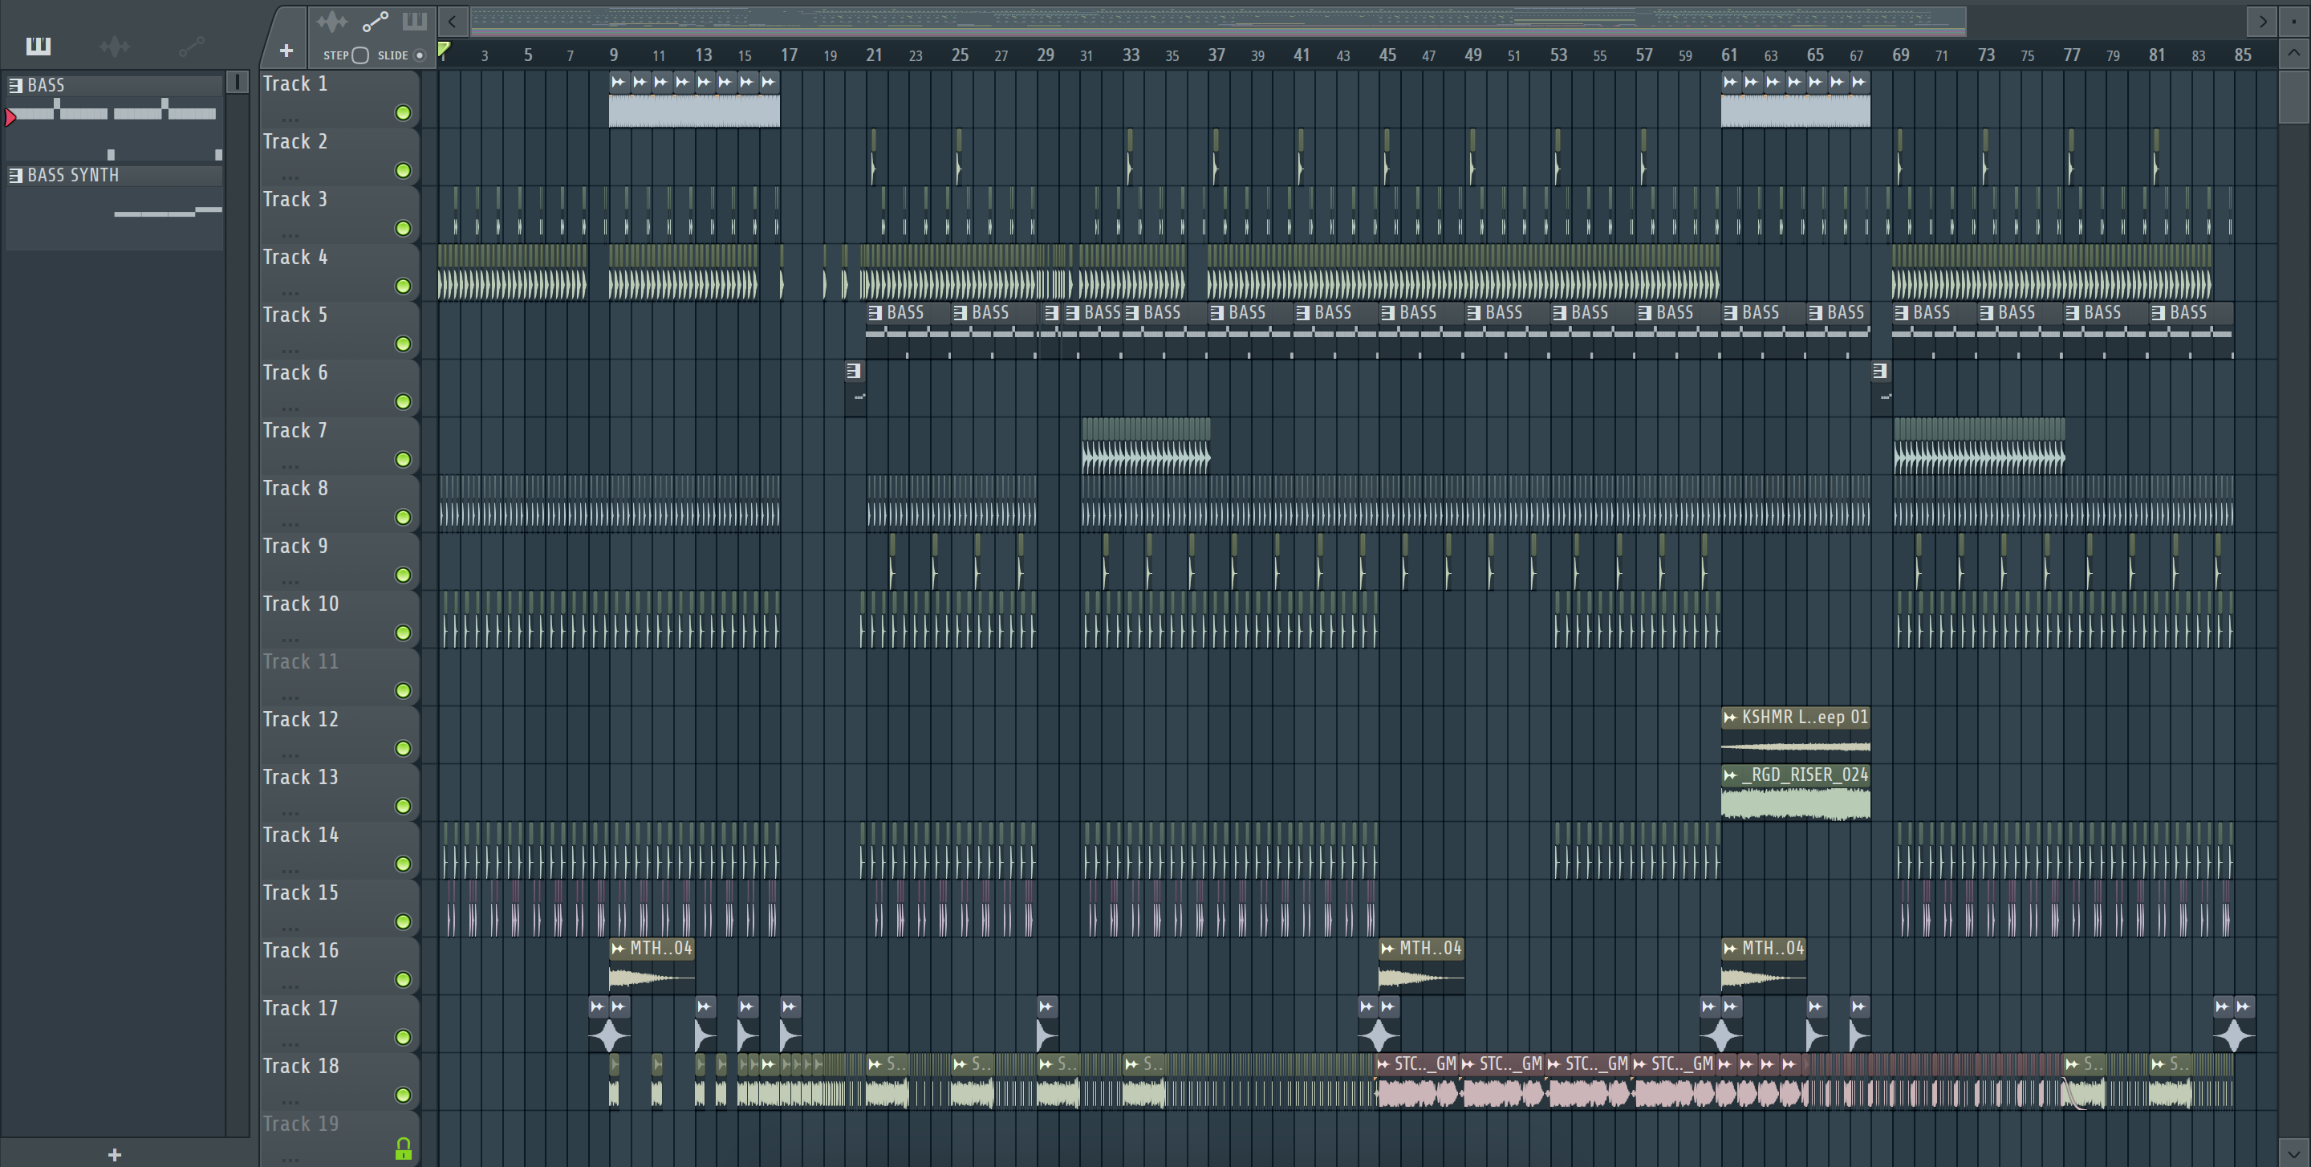Image resolution: width=2311 pixels, height=1167 pixels.
Task: Mute Track 12 with green LED
Action: click(403, 749)
